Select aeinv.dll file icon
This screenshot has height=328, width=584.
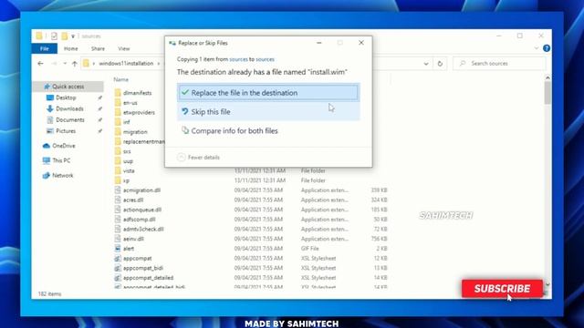(118, 239)
